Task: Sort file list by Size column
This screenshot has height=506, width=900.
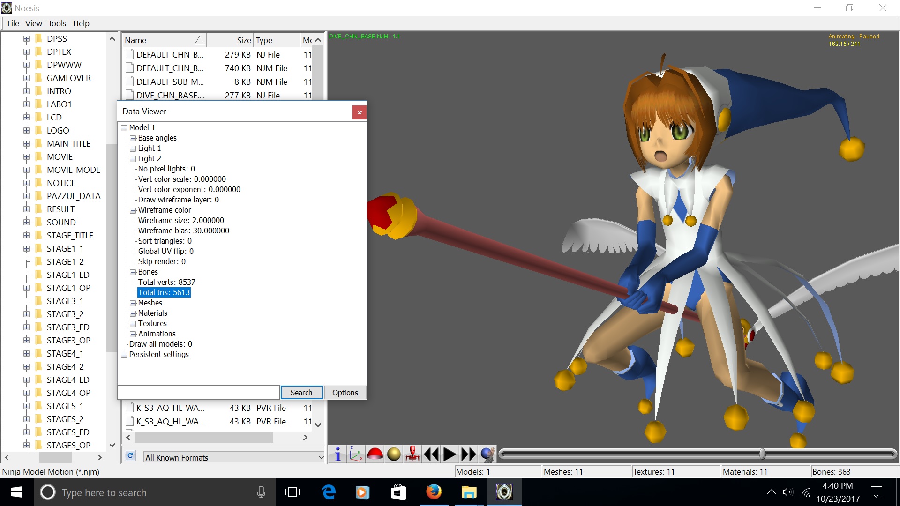Action: coord(230,40)
